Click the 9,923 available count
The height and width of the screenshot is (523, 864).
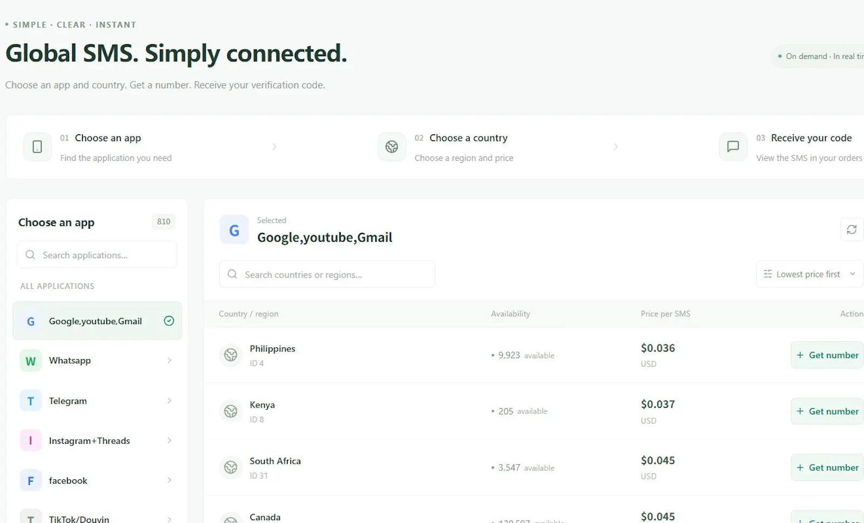click(523, 355)
